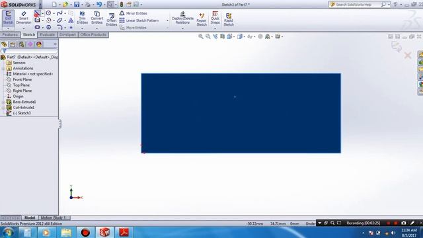Click in the Search SolidWorks Help field

click(x=358, y=5)
